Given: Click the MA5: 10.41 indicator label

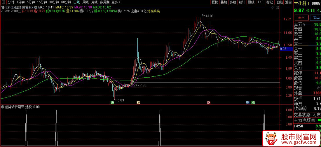Looking at the screenshot, I should click(x=46, y=7).
